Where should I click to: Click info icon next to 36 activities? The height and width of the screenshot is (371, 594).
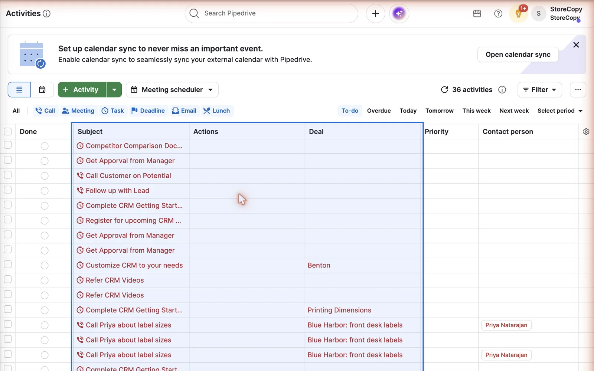tap(502, 89)
